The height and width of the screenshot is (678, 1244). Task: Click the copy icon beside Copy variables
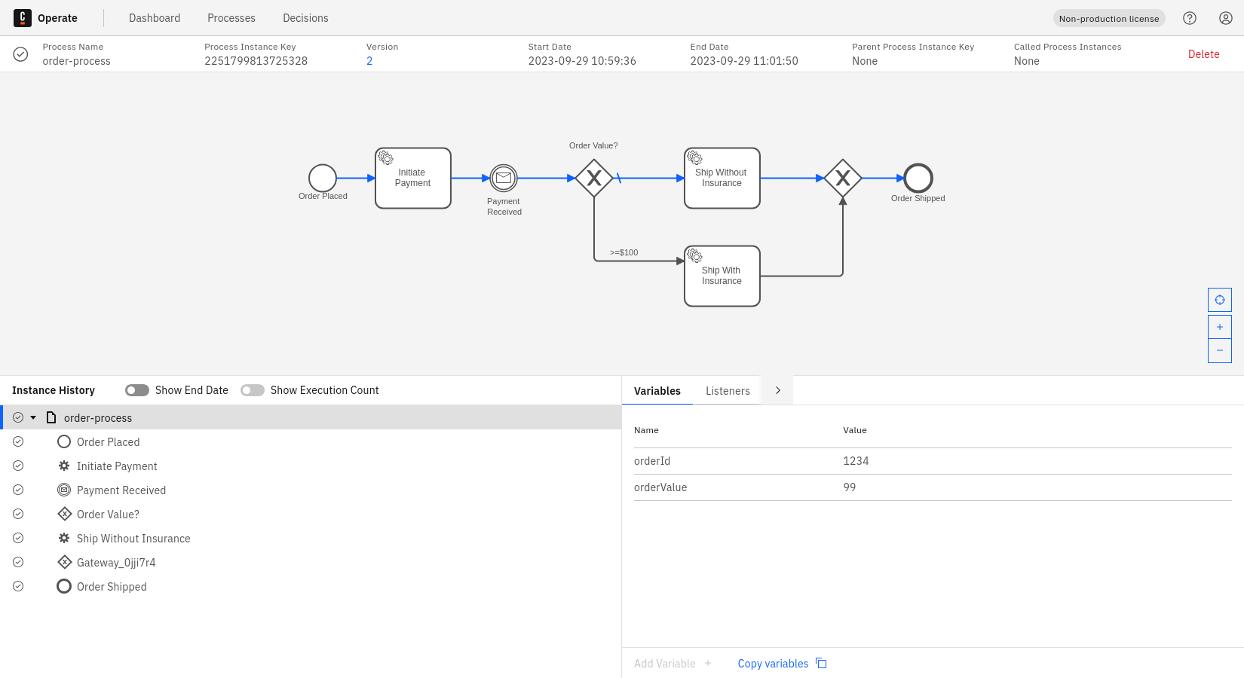click(x=821, y=663)
